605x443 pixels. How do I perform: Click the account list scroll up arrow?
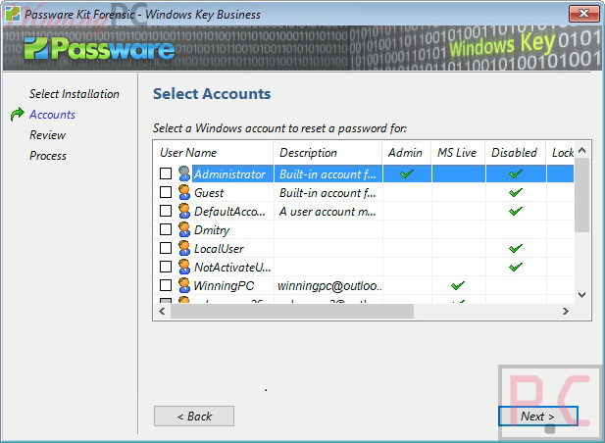click(x=582, y=150)
